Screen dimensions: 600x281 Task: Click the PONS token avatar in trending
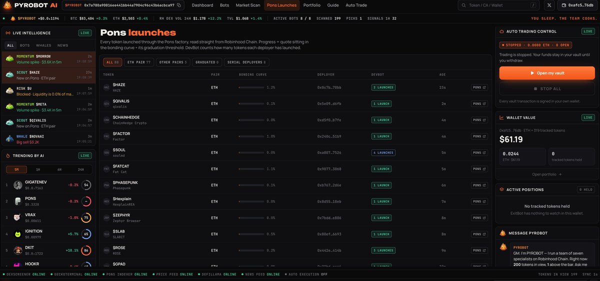click(18, 201)
